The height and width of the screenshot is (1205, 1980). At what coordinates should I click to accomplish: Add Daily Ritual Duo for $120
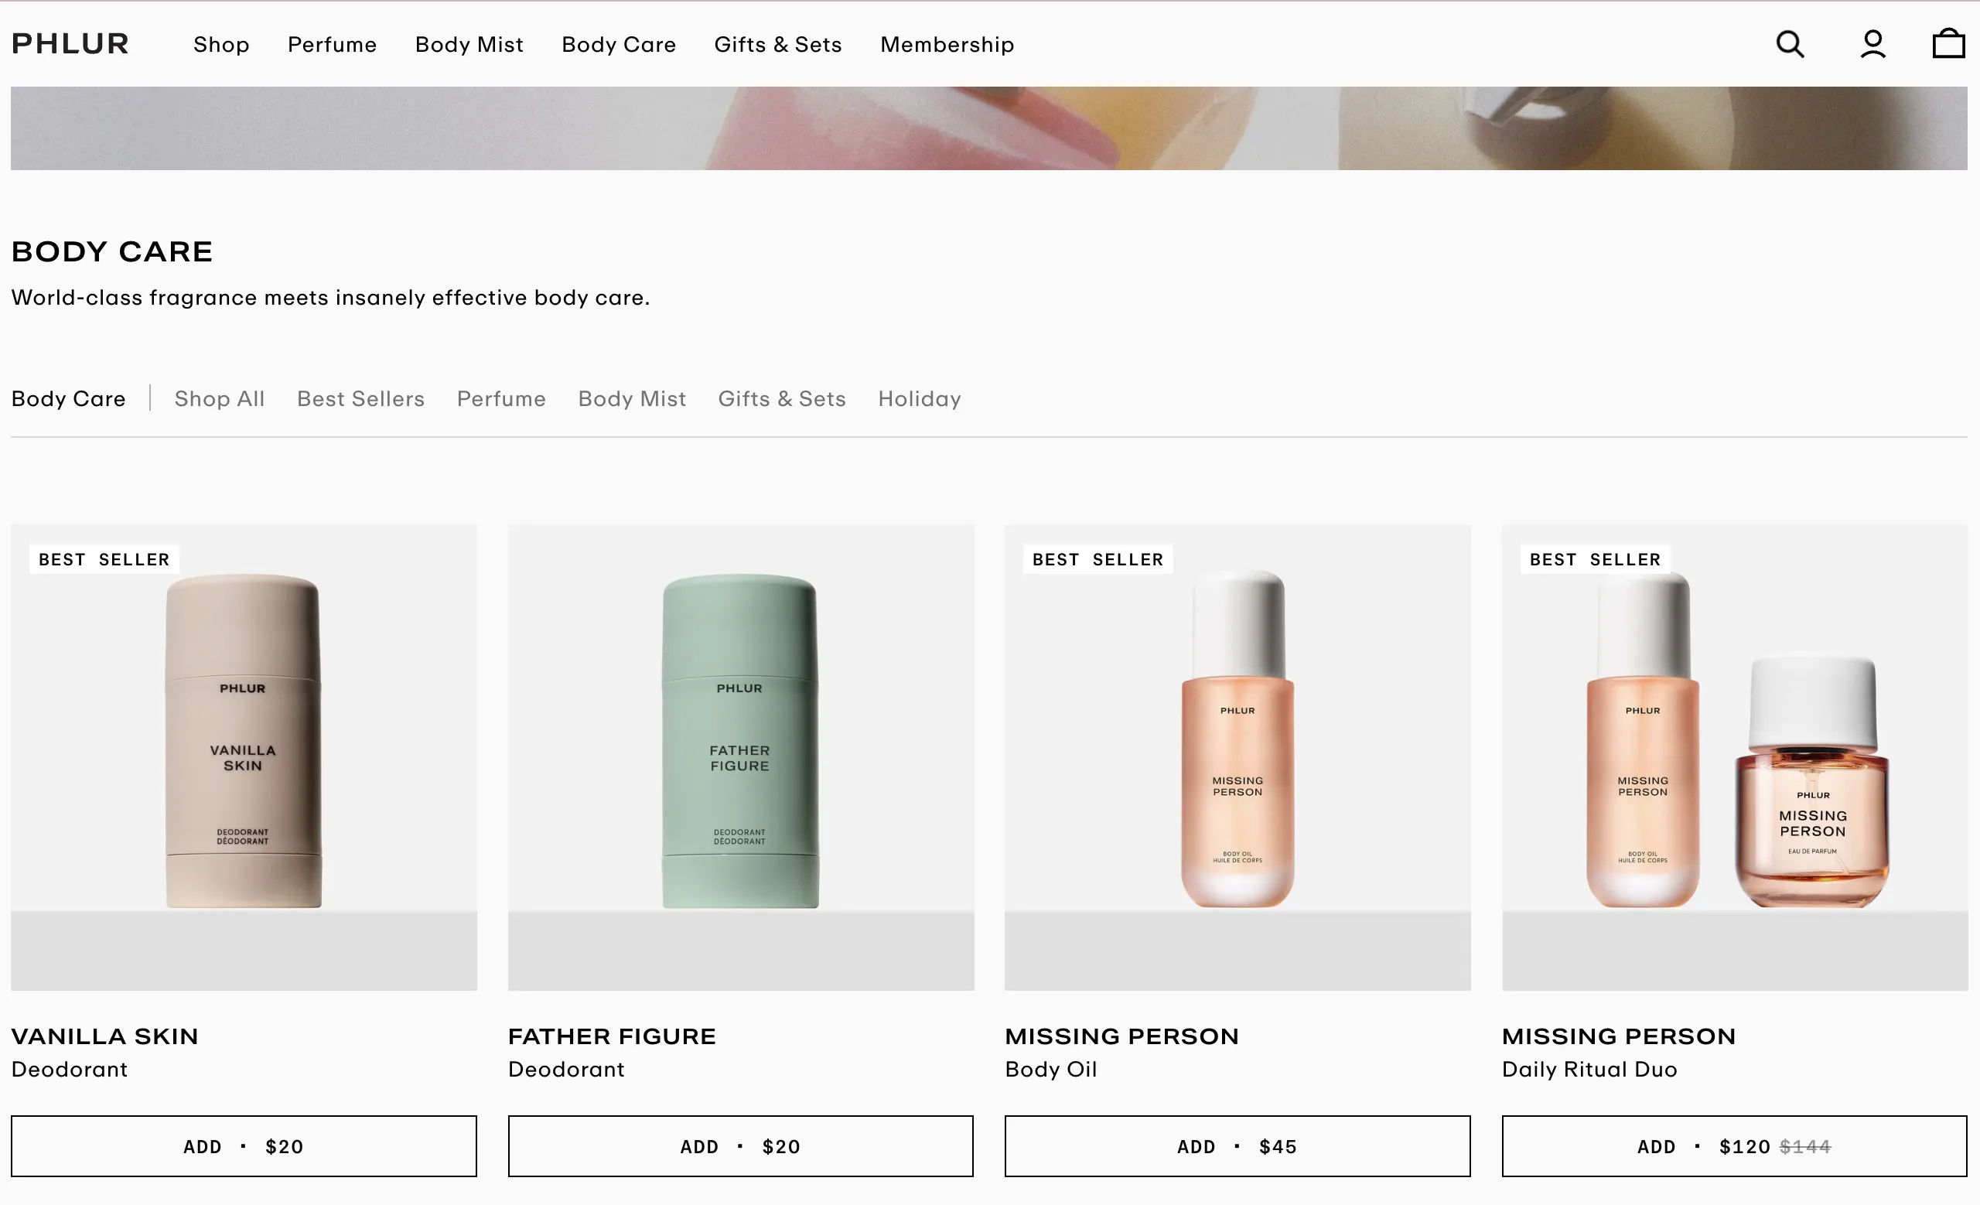(1734, 1146)
